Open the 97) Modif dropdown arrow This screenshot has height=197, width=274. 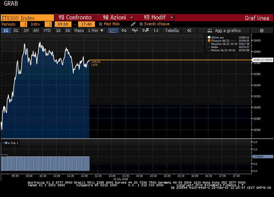tap(171, 17)
